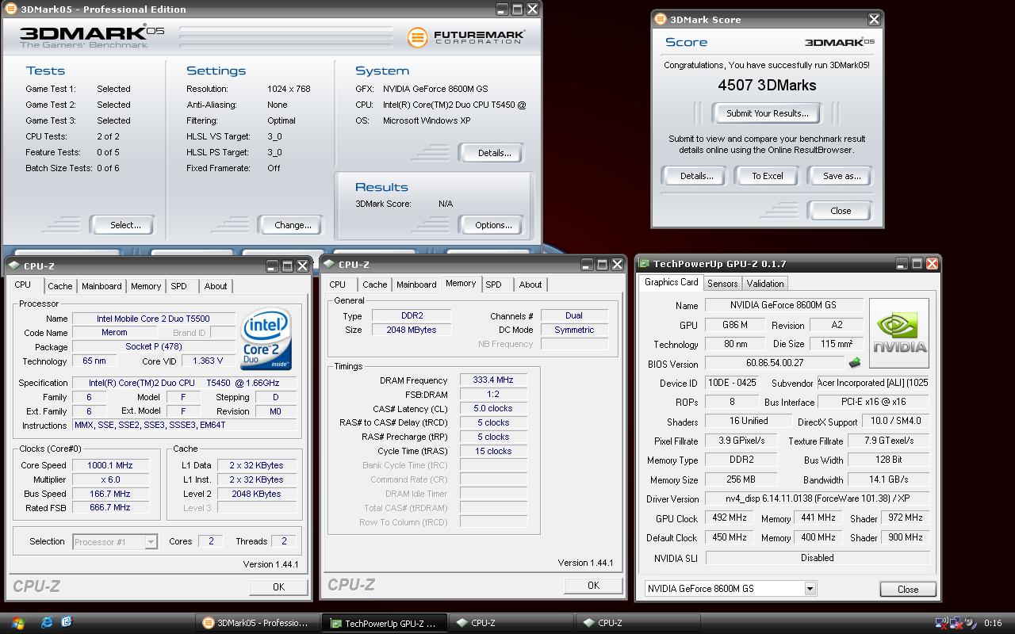
Task: Click CAS# Latency 5.0 clocks value
Action: 493,409
